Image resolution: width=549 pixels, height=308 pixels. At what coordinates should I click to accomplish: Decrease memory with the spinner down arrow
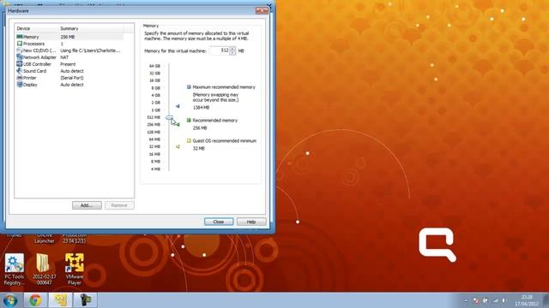[232, 53]
